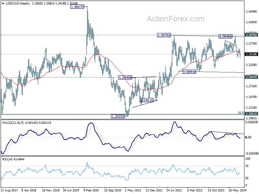Select the 1.46670 peak price label
The height and width of the screenshot is (194, 259).
pos(77,7)
